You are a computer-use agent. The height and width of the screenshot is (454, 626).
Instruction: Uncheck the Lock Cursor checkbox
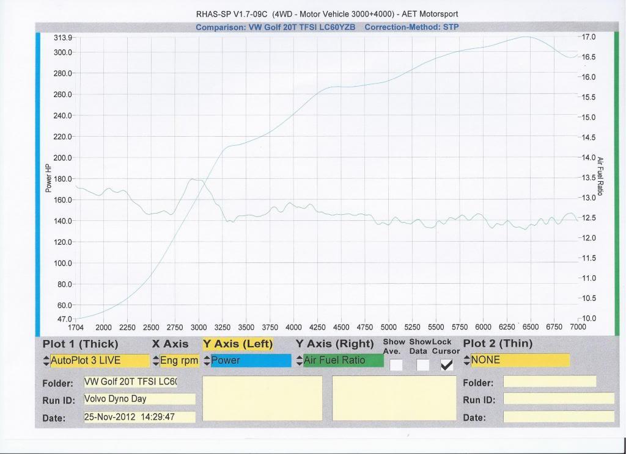click(x=447, y=365)
